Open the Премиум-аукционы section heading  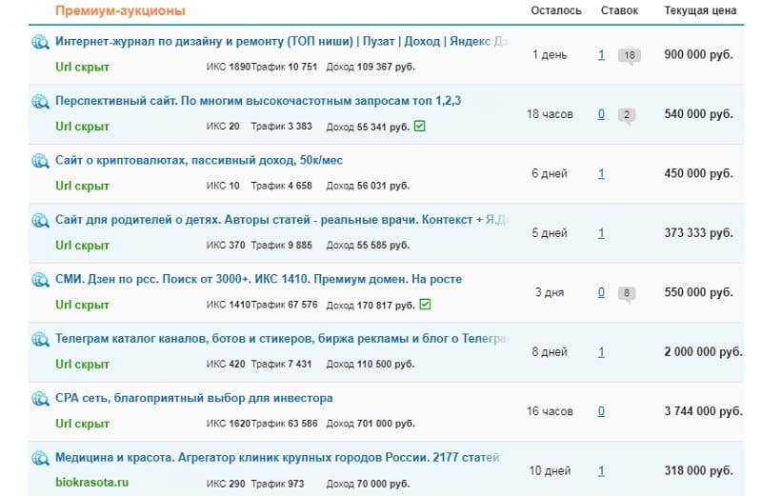coord(120,10)
